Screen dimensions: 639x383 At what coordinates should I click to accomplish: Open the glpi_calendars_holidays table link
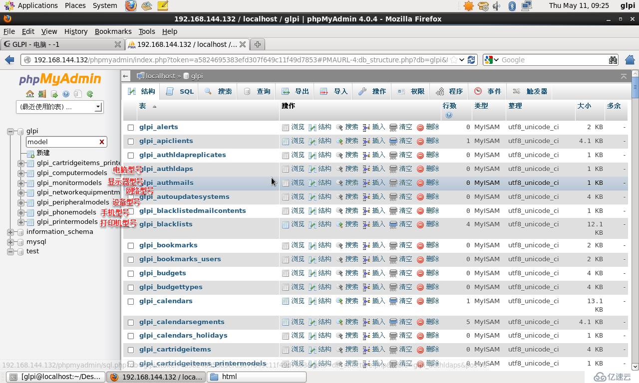coord(183,336)
